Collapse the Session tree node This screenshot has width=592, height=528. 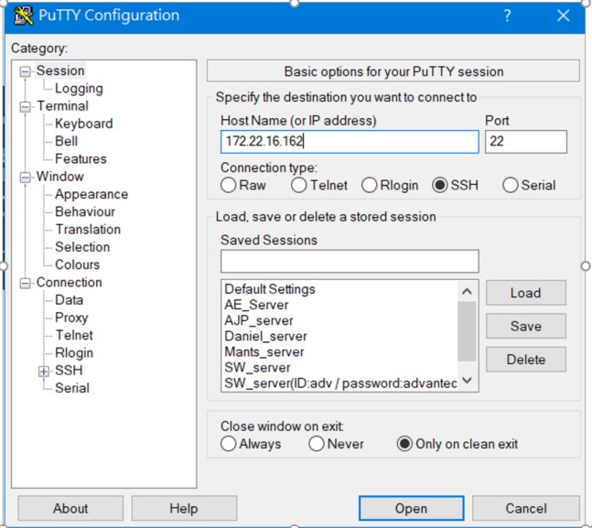pos(25,71)
